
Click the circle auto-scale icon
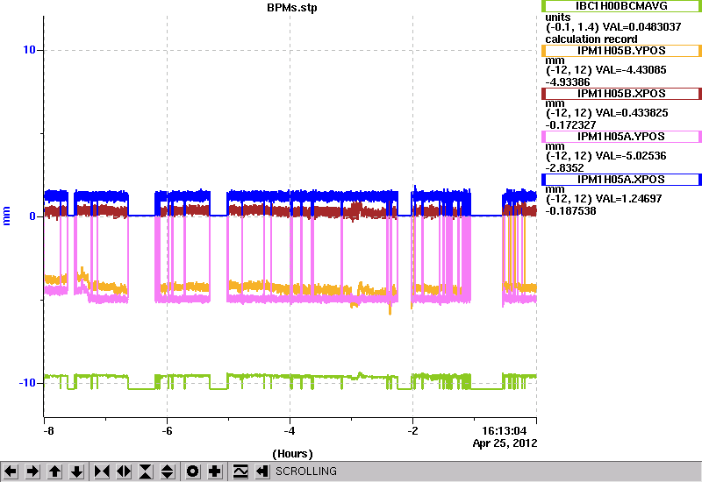point(193,471)
